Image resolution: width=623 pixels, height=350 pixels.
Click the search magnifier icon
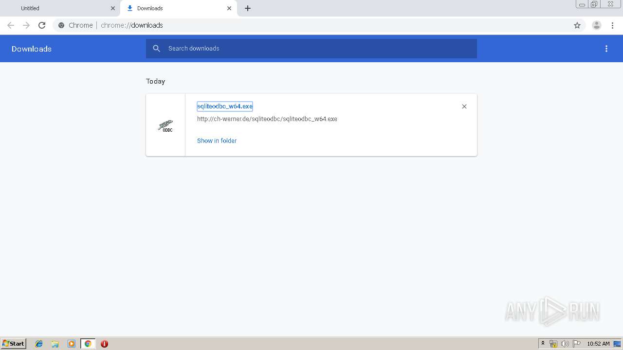(157, 49)
